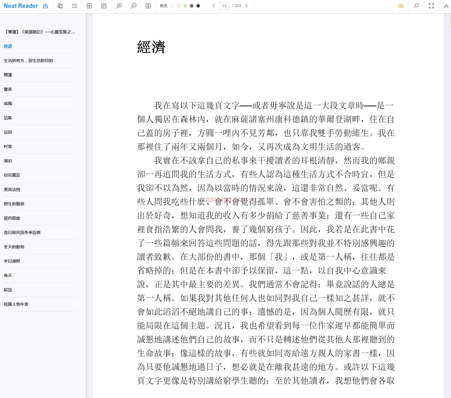
Task: Open the library bookshelf icon
Action: click(60, 6)
